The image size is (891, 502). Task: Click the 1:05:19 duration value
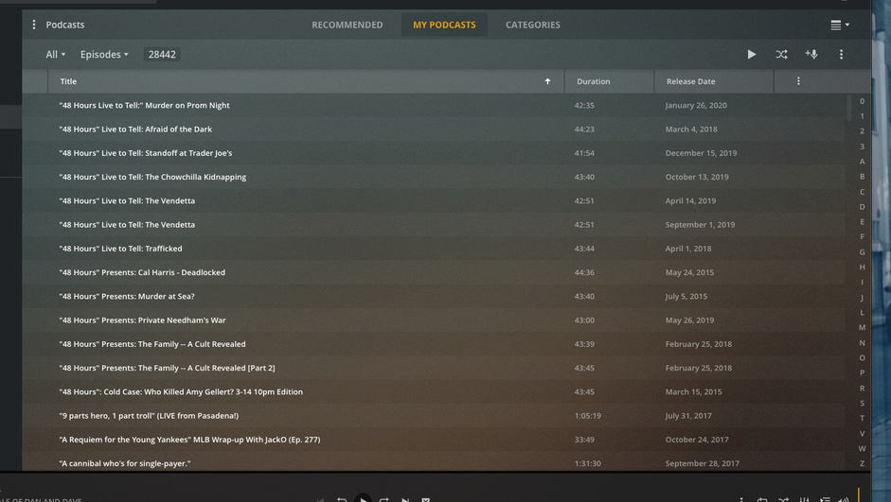(588, 416)
